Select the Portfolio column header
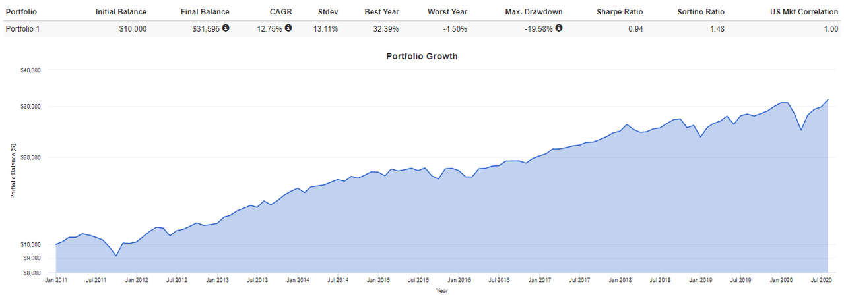The image size is (844, 301). [x=21, y=12]
